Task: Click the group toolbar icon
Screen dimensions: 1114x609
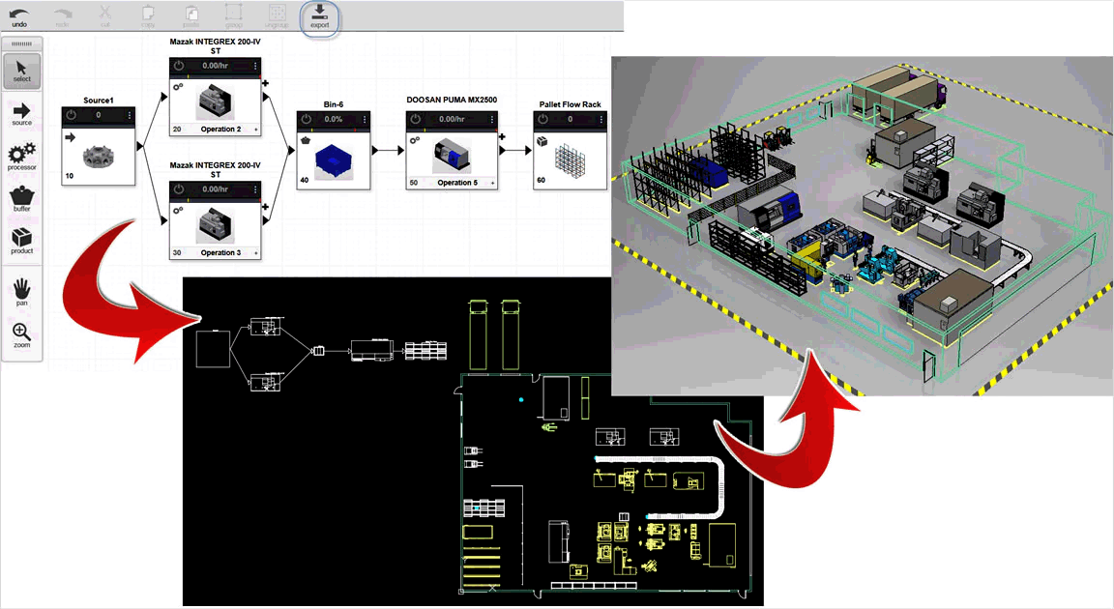Action: [x=234, y=17]
